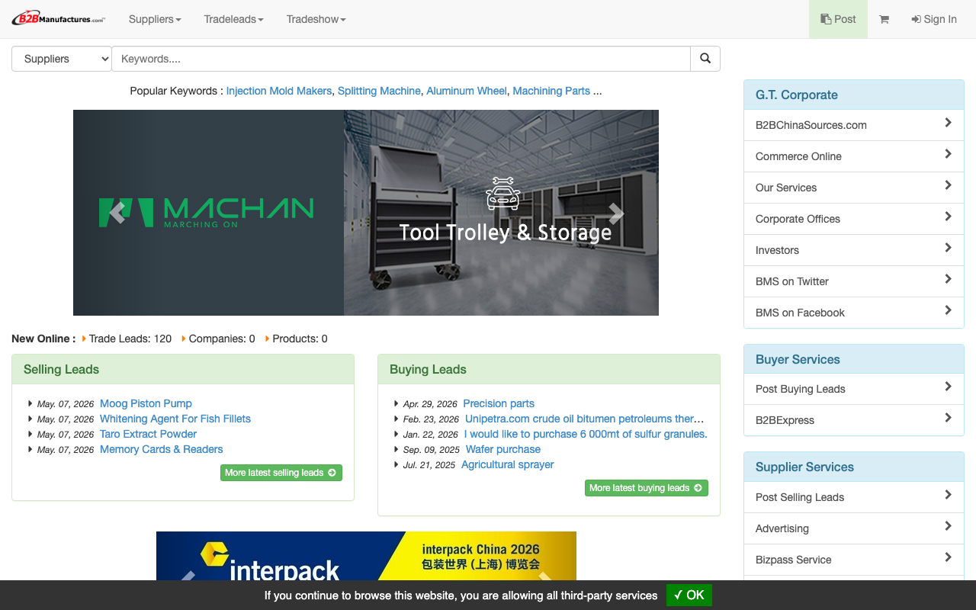Open Splitting Machine keyword link
976x610 pixels.
[x=379, y=91]
